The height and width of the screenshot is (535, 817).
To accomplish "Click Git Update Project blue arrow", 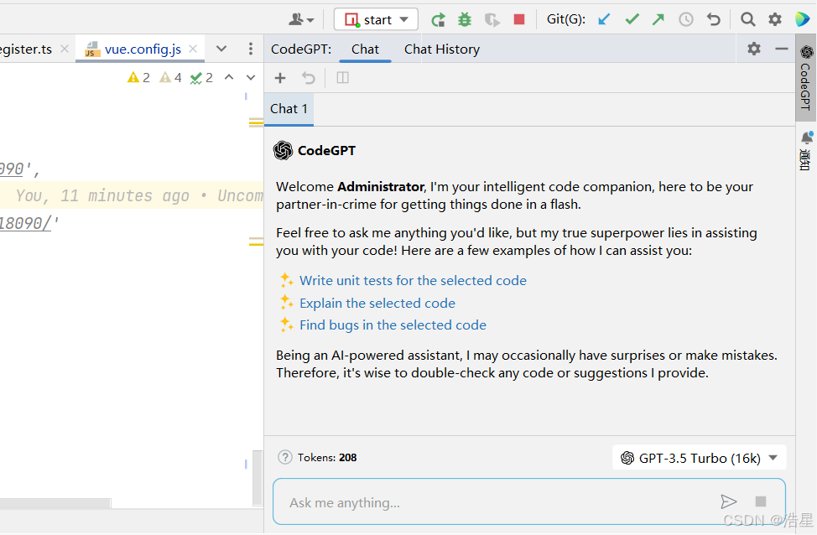I will (604, 19).
